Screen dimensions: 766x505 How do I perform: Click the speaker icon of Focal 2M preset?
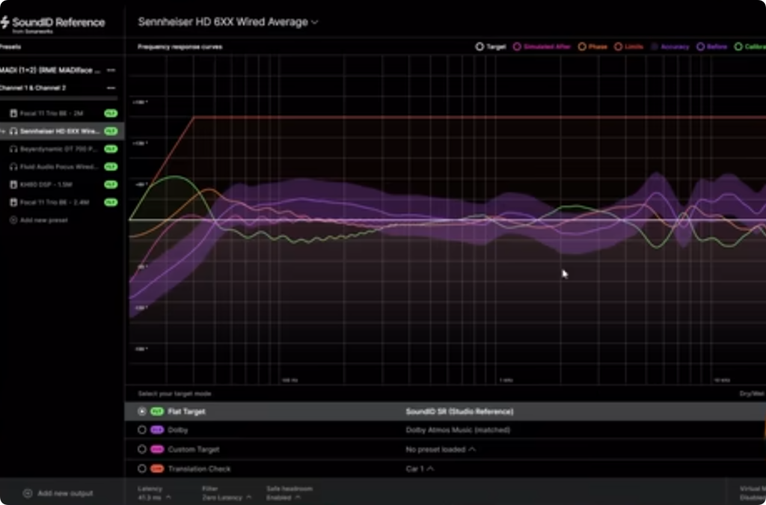point(13,113)
